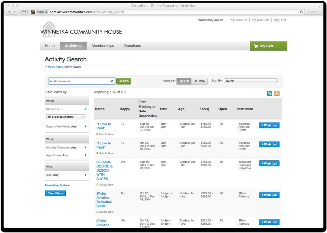Click the Adult Ceramics search field

tap(80, 81)
